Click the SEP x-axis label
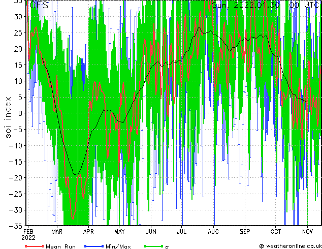322x249 pixels. click(x=245, y=232)
